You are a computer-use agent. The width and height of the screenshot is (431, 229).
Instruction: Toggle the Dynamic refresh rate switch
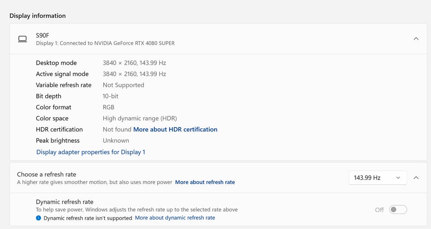coord(398,210)
